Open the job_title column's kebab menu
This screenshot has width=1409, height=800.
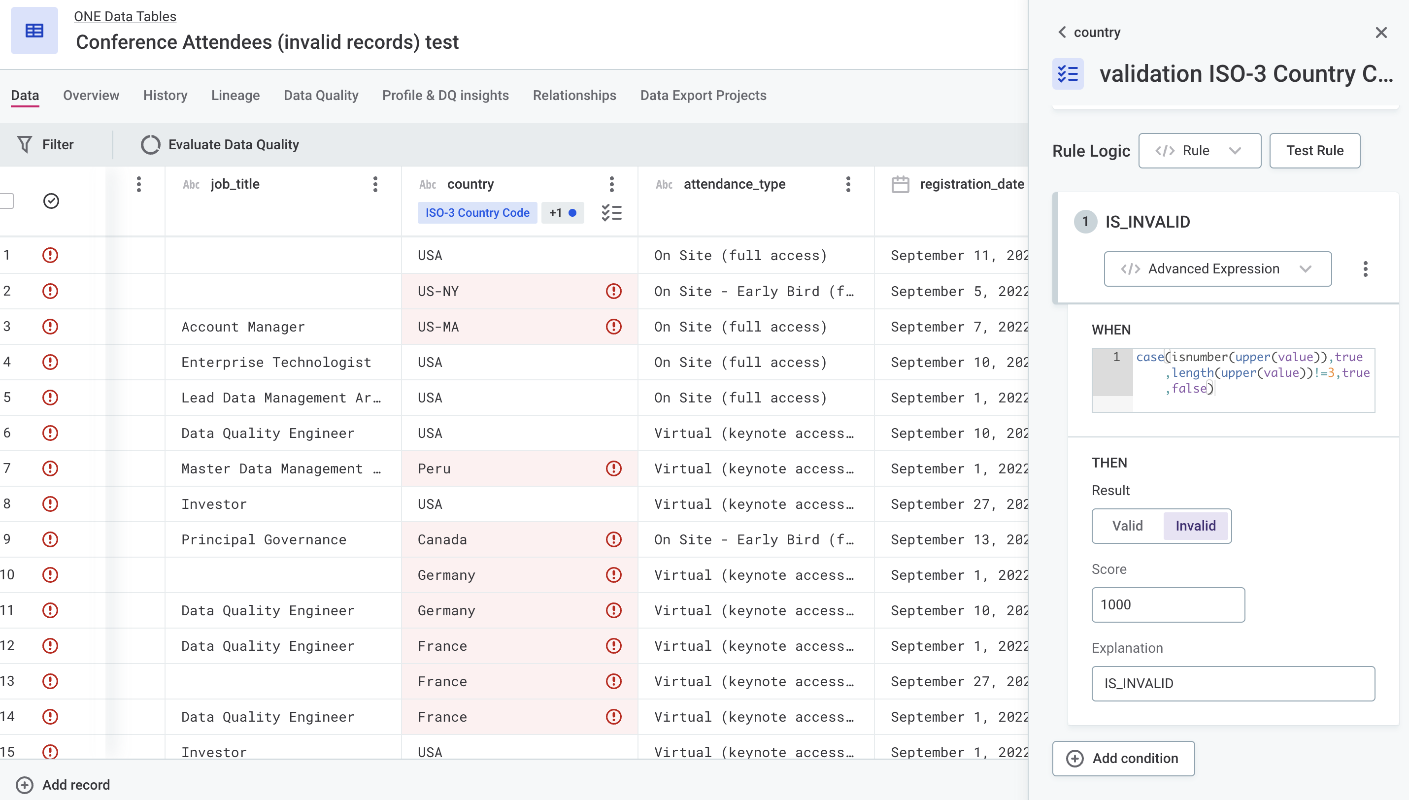(x=375, y=184)
